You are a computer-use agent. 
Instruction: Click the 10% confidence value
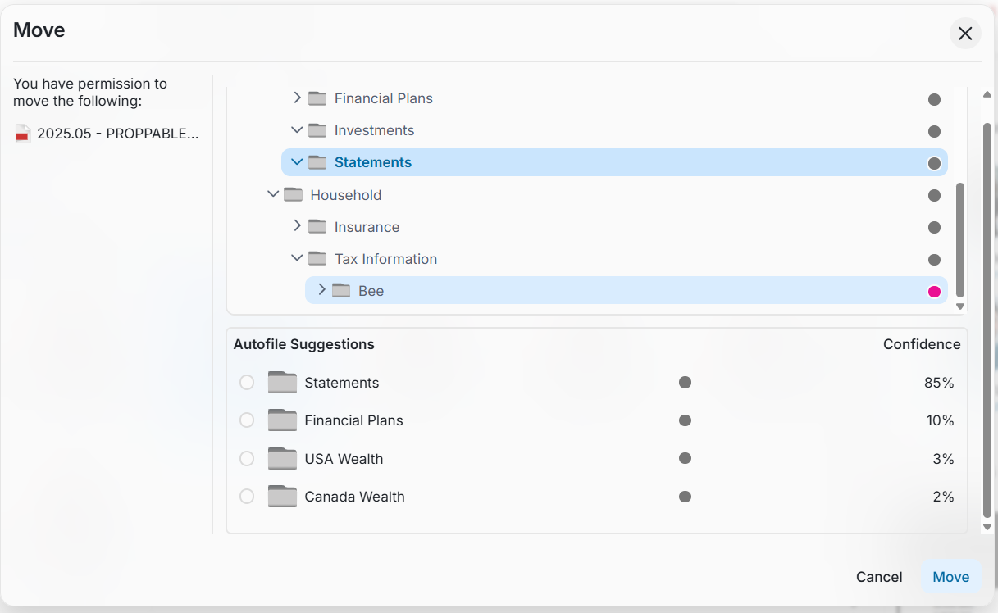[x=940, y=420]
